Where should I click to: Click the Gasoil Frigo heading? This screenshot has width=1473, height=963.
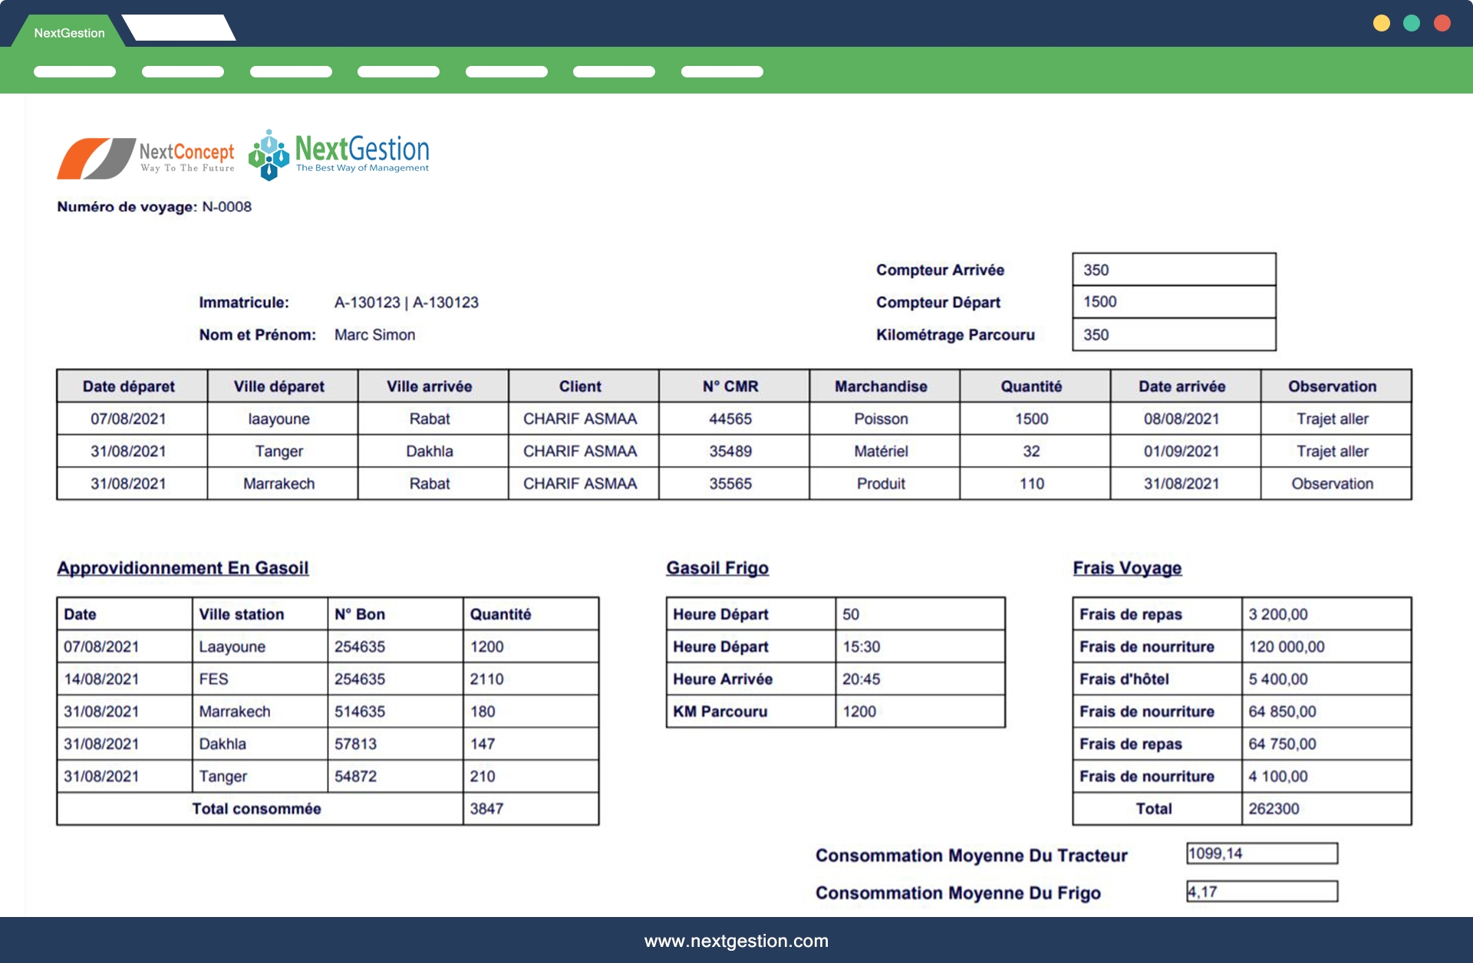tap(717, 567)
